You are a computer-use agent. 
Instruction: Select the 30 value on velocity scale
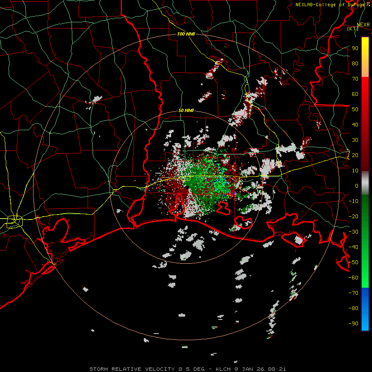355,140
